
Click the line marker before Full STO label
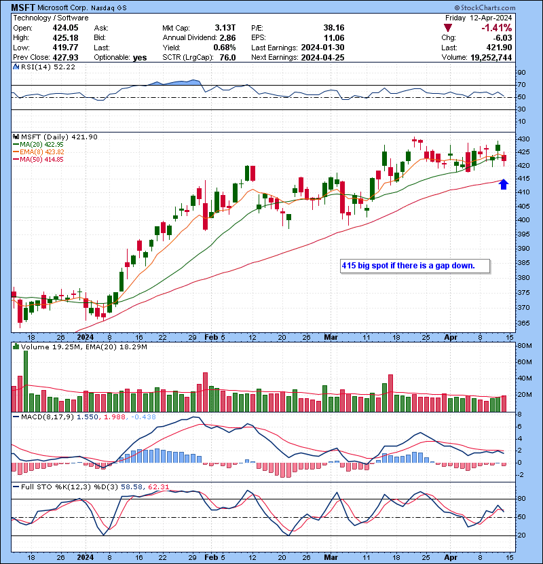[16, 487]
